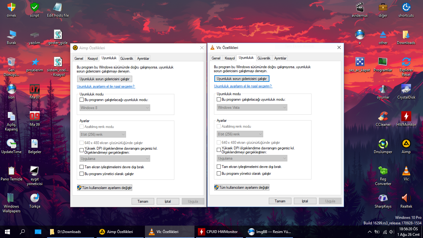423x238 pixels.
Task: Launch HWMonitor from the desktop
Action: 406,119
